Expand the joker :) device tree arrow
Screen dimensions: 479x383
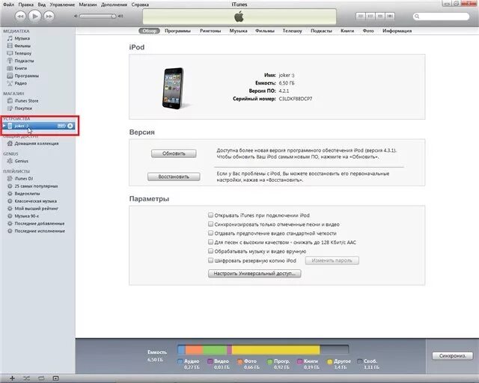coord(4,126)
